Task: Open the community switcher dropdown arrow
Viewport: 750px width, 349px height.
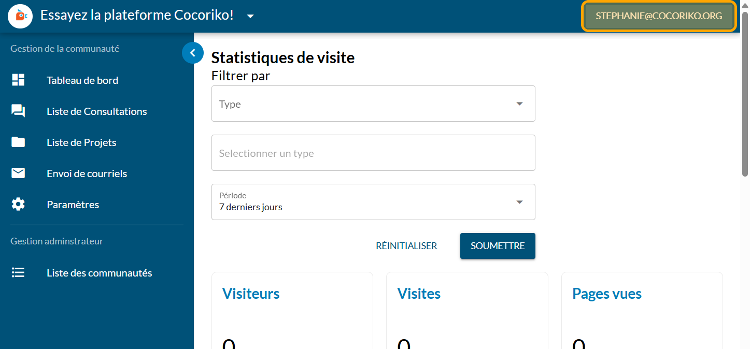Action: pyautogui.click(x=250, y=16)
